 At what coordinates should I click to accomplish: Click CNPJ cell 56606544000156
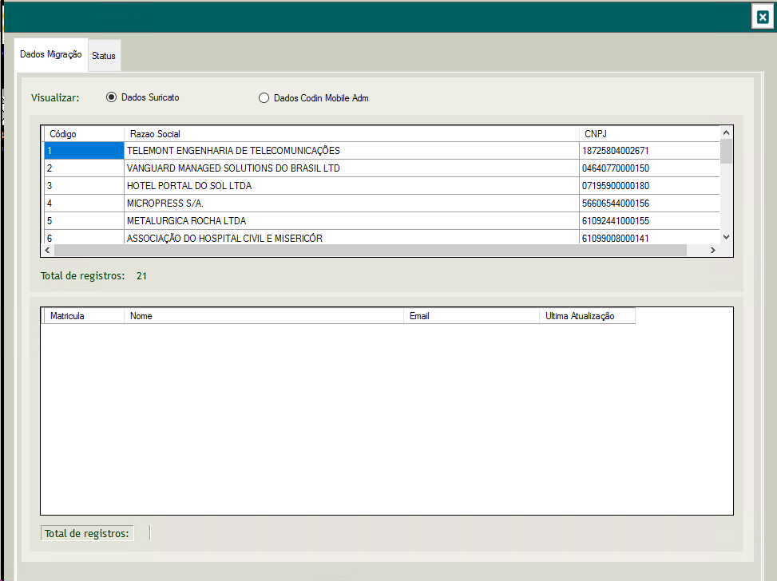(x=649, y=204)
